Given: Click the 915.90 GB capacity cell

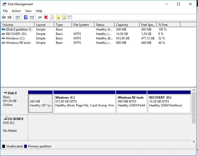Looking at the screenshot, I should coord(123,38).
